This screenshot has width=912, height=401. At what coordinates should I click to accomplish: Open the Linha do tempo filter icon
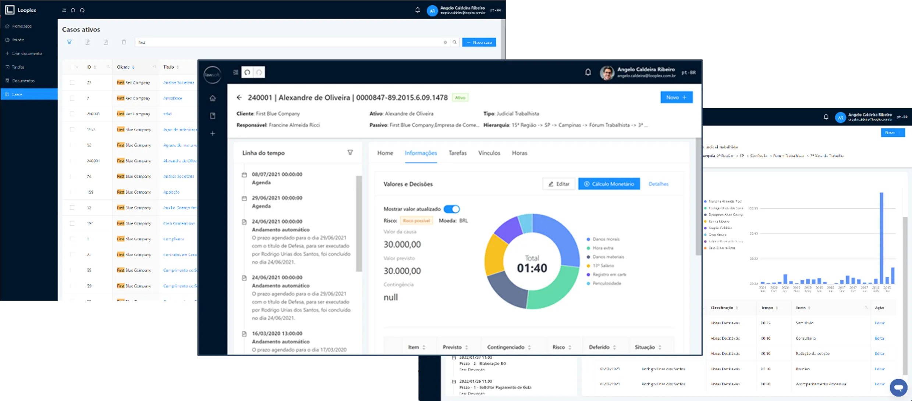(350, 153)
